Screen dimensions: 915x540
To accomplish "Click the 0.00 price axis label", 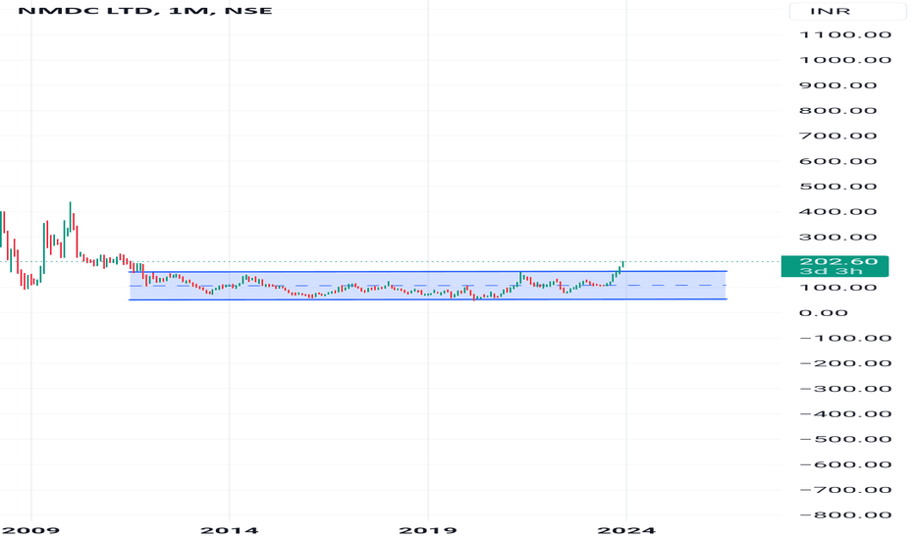I will tap(823, 313).
